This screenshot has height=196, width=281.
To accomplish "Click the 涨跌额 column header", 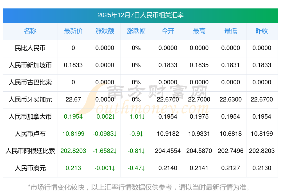I will click(105, 31).
